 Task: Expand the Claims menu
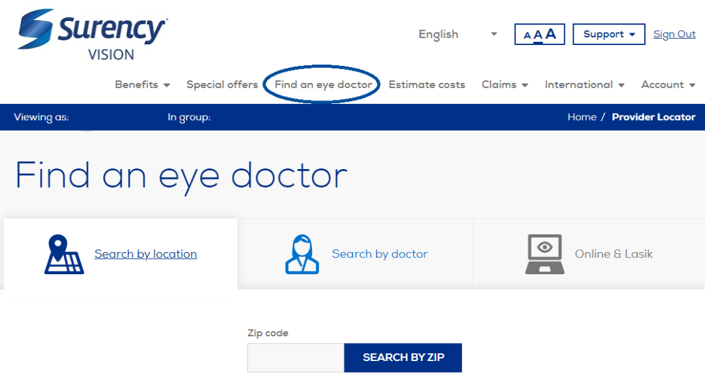pyautogui.click(x=504, y=85)
